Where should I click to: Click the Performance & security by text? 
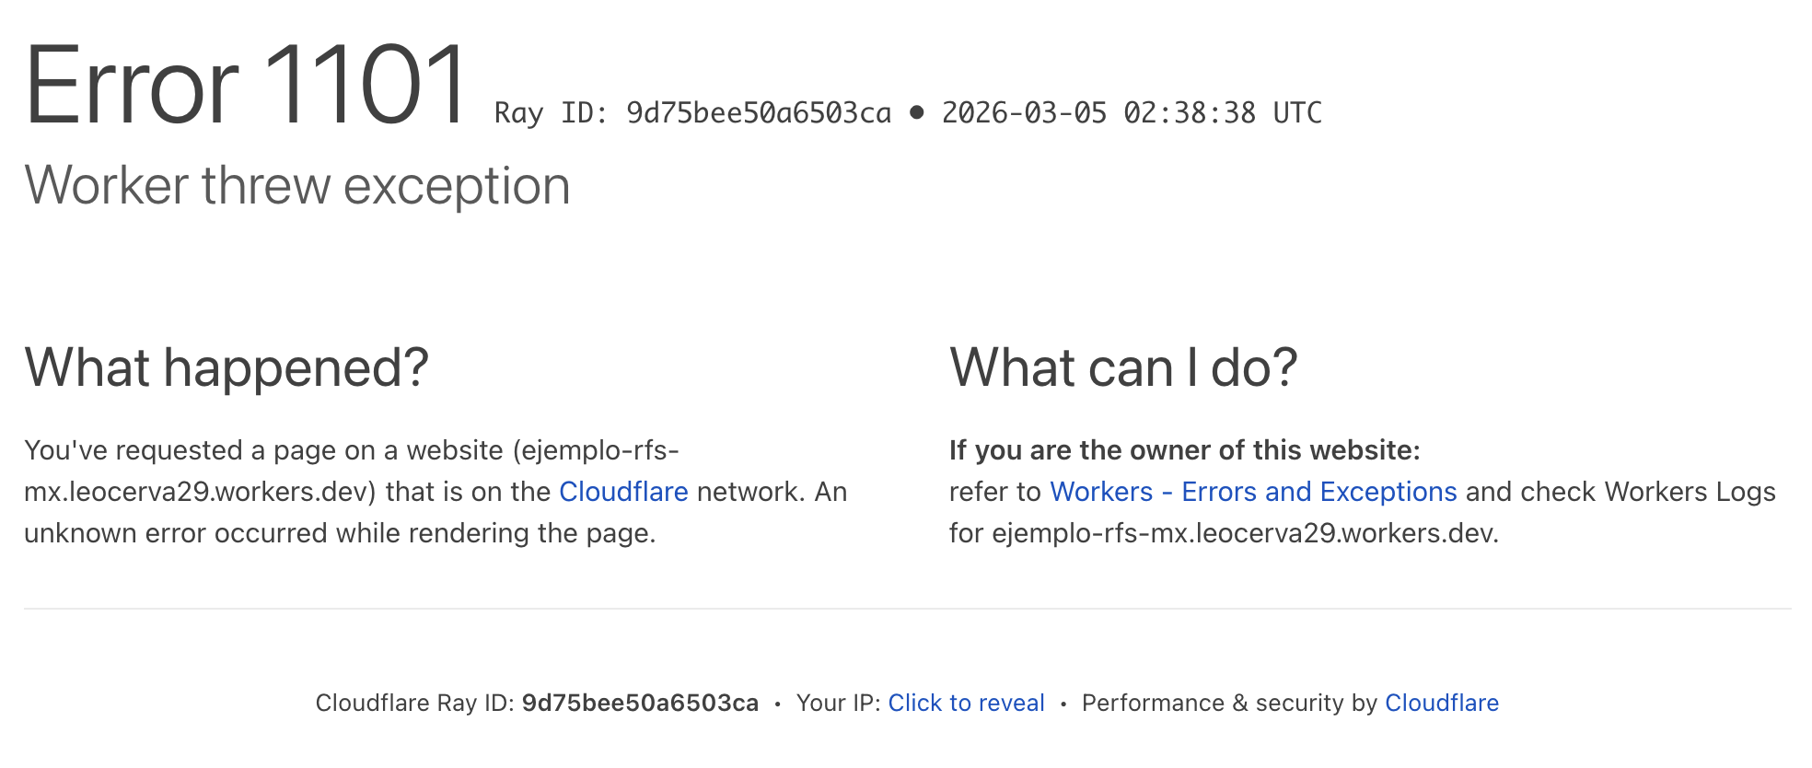point(1229,704)
